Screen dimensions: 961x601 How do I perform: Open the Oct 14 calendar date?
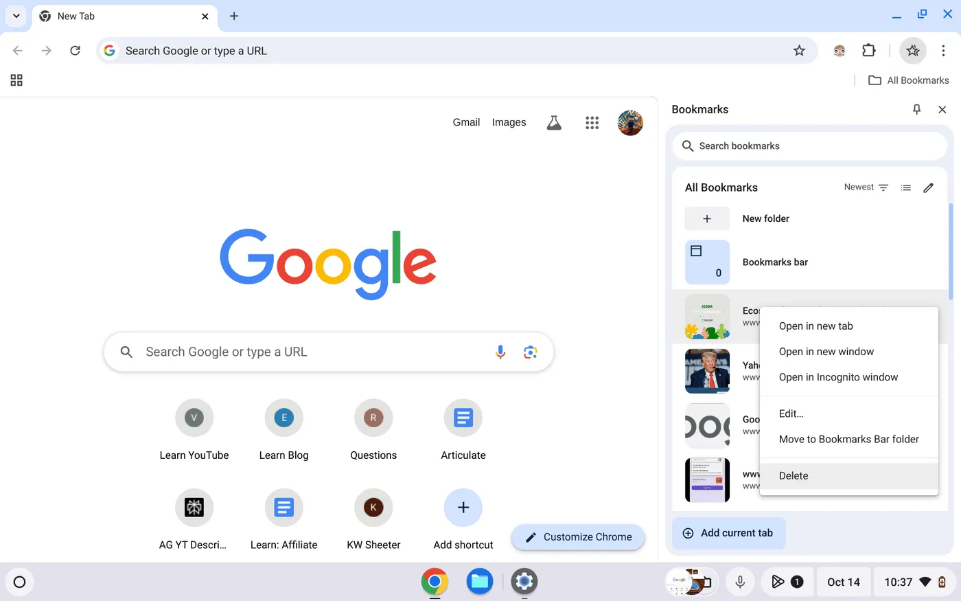click(844, 582)
